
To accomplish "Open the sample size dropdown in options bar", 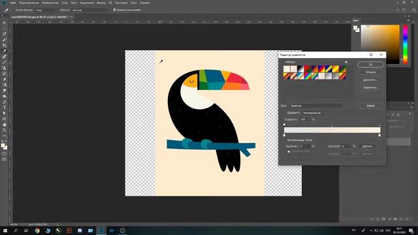I will [x=46, y=10].
